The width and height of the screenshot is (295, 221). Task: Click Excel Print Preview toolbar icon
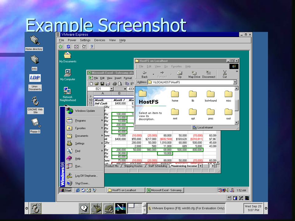tap(120, 84)
